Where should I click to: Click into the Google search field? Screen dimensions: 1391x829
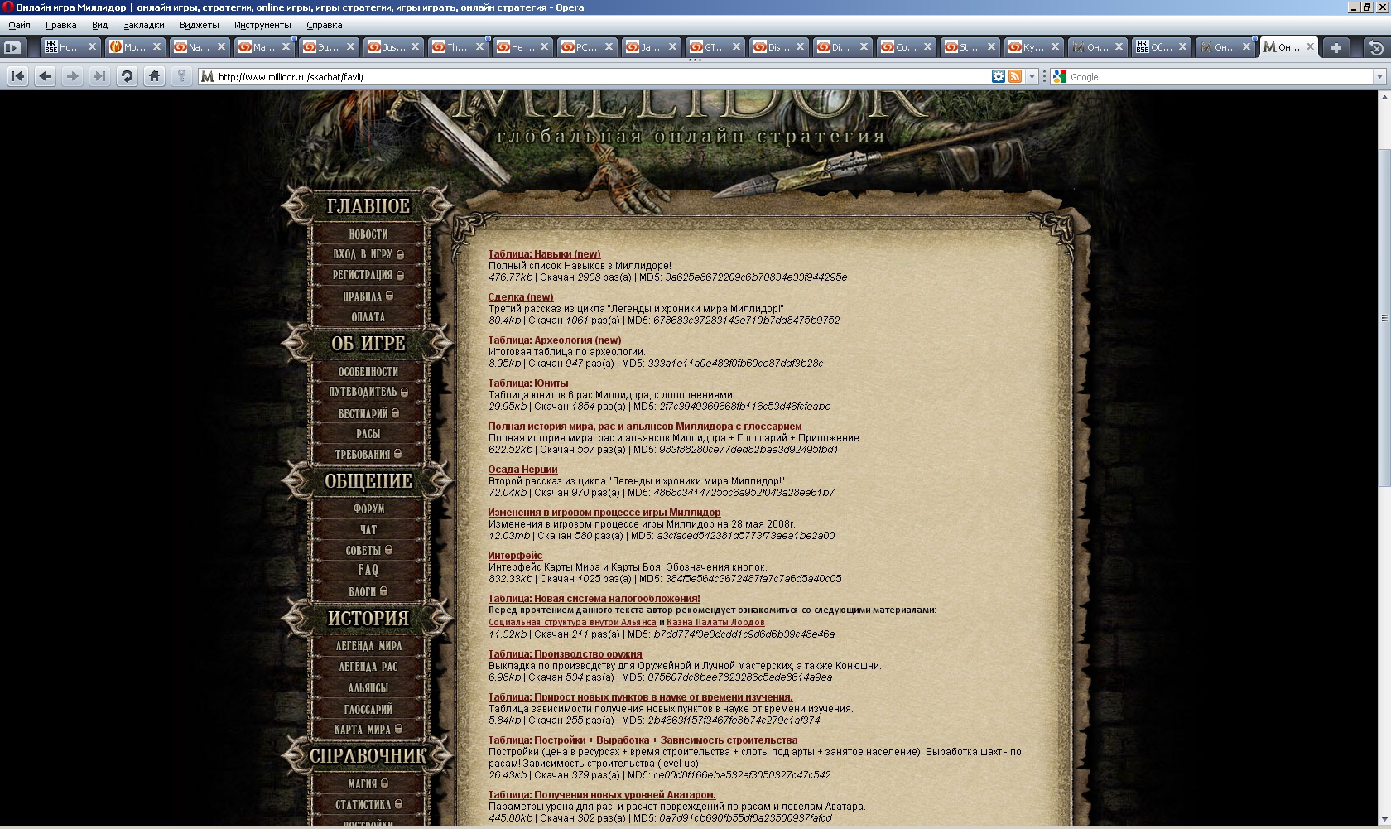[1220, 76]
